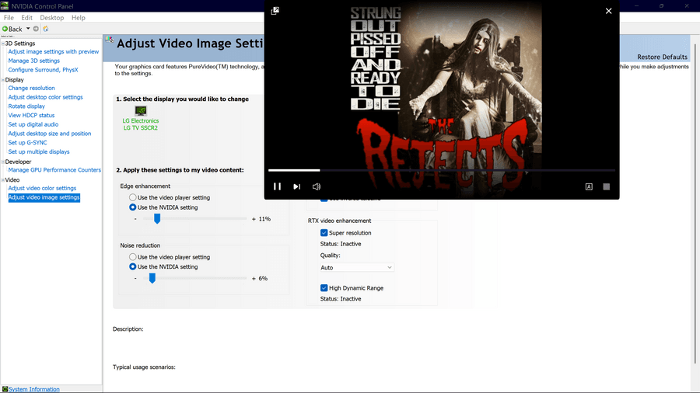Collapse the 3D Settings tree node

click(x=2, y=43)
